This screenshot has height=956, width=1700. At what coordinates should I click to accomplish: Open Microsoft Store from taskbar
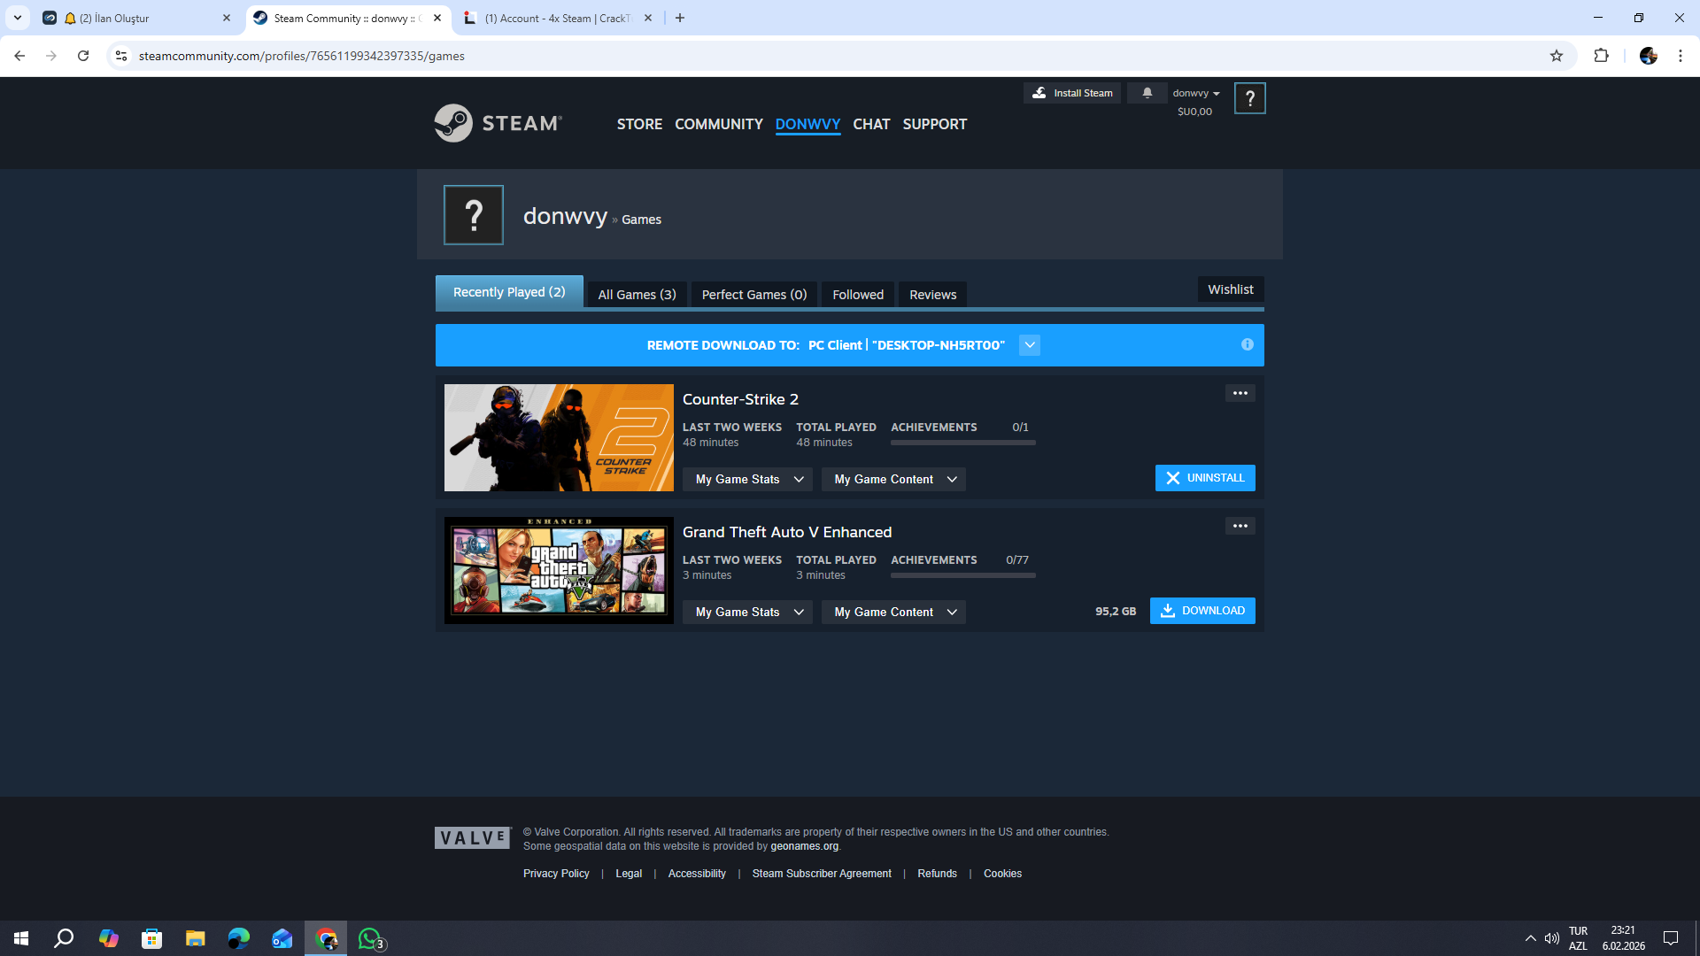(151, 938)
